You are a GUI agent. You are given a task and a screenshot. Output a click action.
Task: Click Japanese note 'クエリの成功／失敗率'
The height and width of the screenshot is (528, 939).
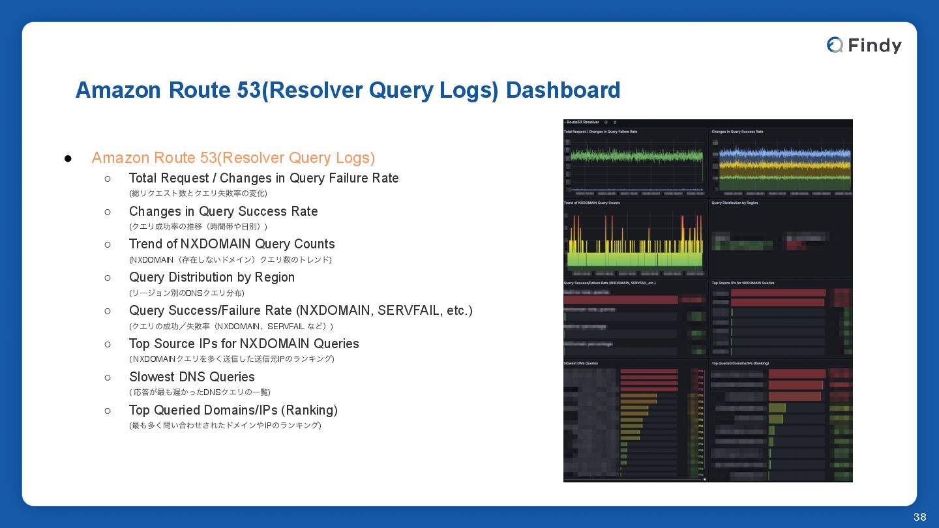click(x=231, y=326)
